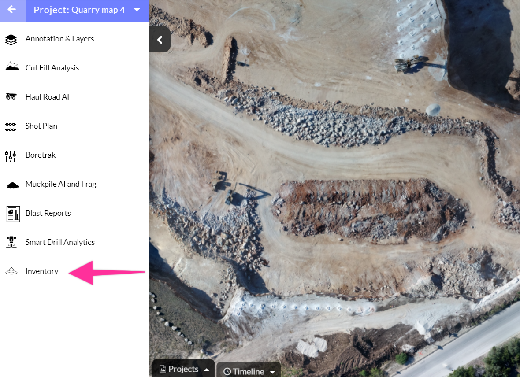This screenshot has width=520, height=377.
Task: Click the clock icon on Timeline
Action: pos(227,372)
